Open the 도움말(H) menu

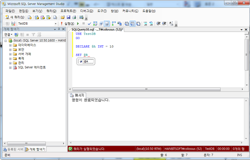[x=149, y=11]
